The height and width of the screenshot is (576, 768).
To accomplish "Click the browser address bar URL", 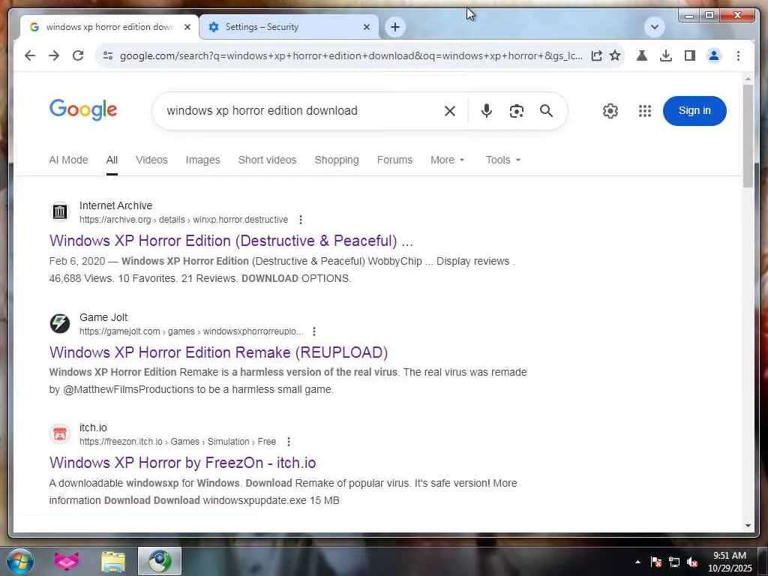I will pyautogui.click(x=351, y=55).
